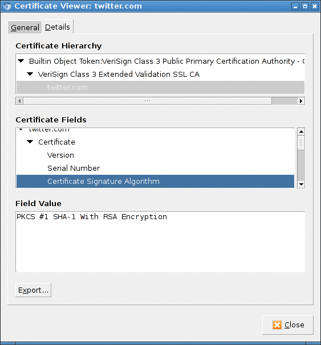Click the PKCS #1 SHA-1 With RSA Encryption text
Screen dimensions: 321x345
(92, 217)
